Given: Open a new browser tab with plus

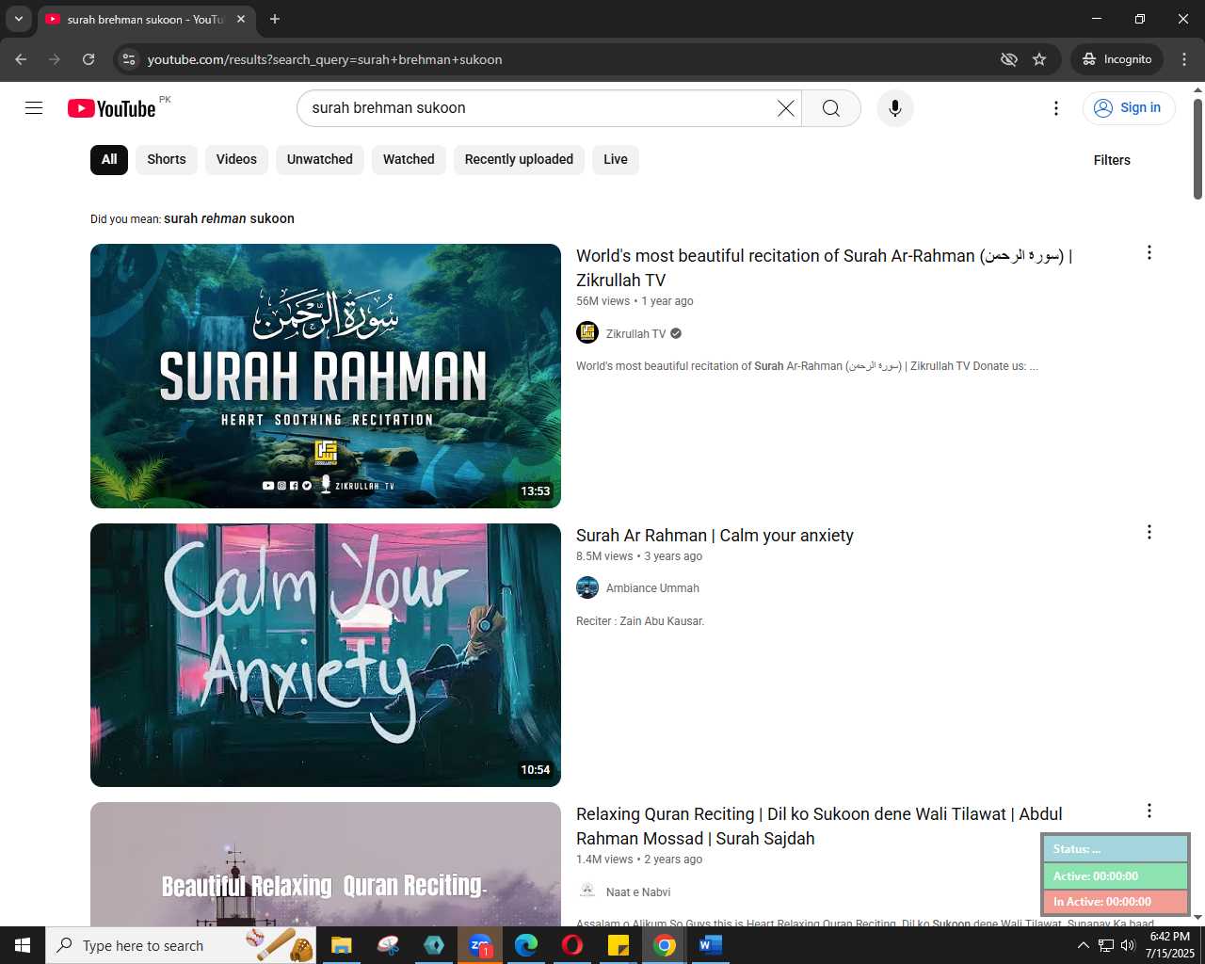Looking at the screenshot, I should 275,19.
